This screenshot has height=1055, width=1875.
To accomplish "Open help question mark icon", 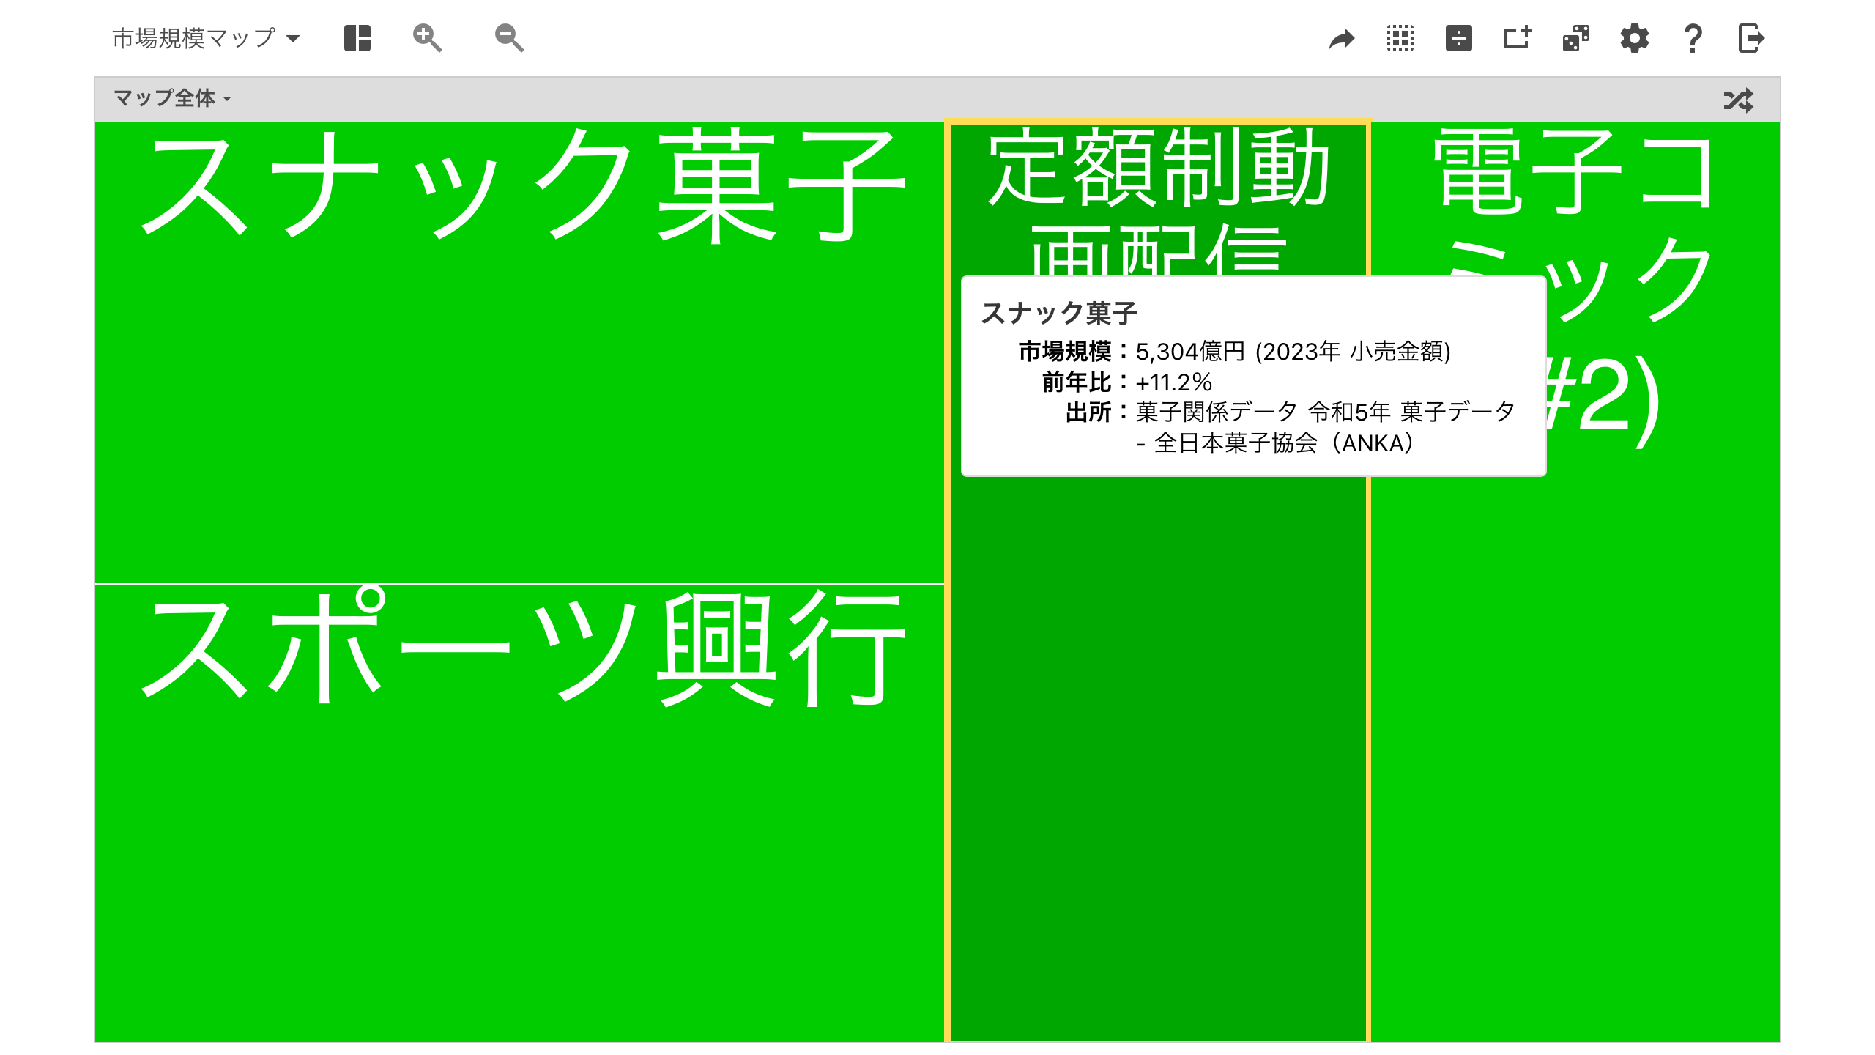I will (1693, 38).
